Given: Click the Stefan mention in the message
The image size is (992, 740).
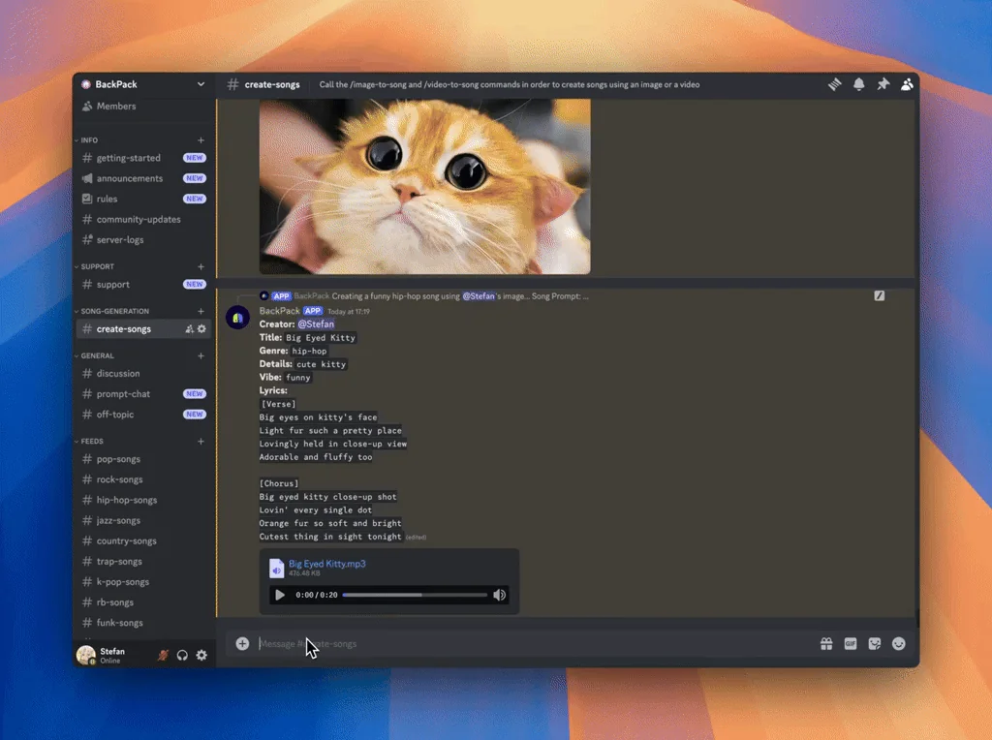Looking at the screenshot, I should tap(316, 324).
